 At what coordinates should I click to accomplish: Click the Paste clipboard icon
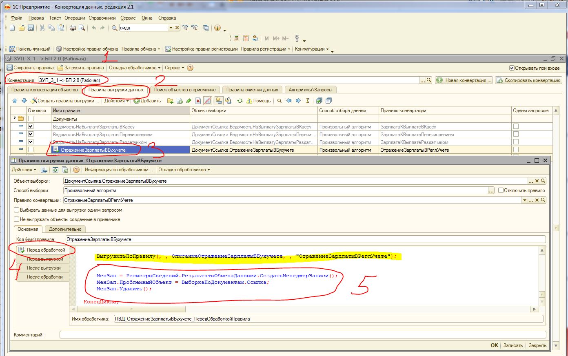pyautogui.click(x=61, y=28)
